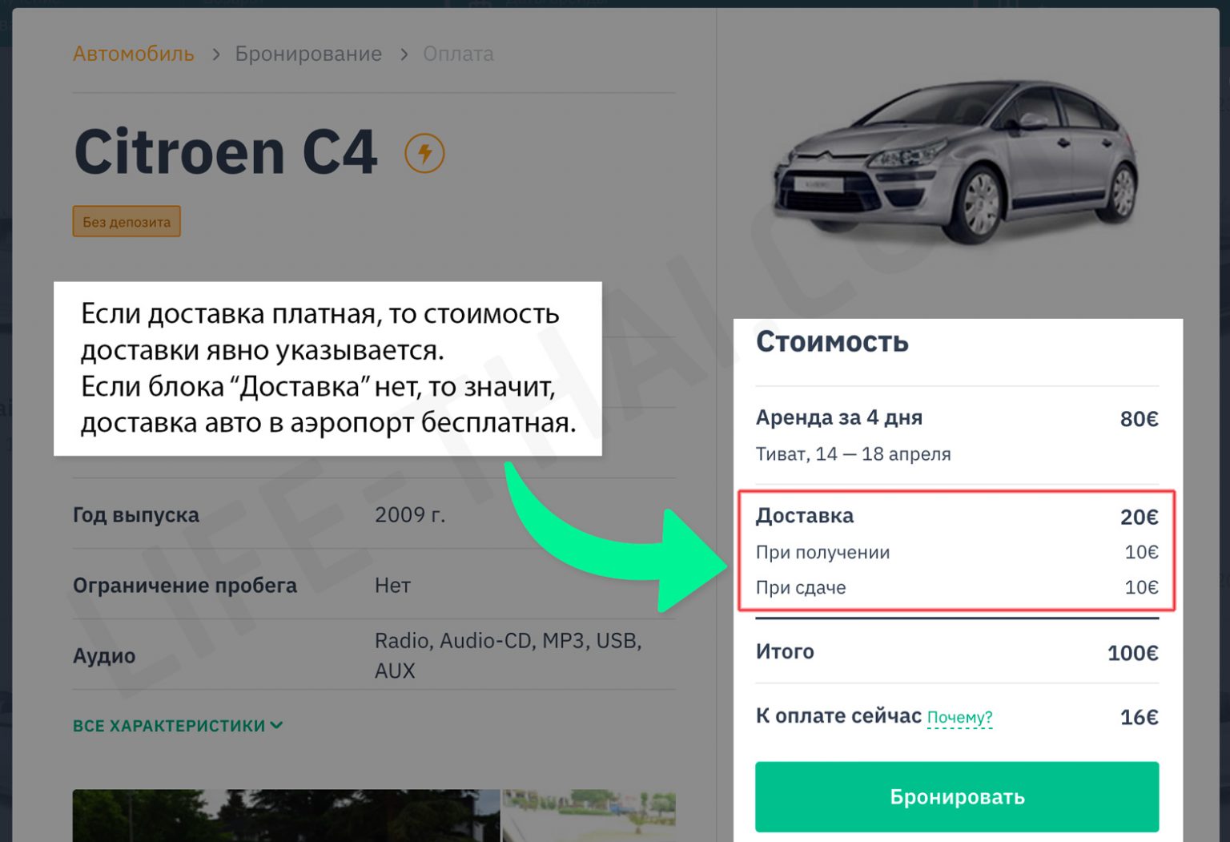Click the Radio, Audio-CD, MP3, USB value

click(x=508, y=655)
